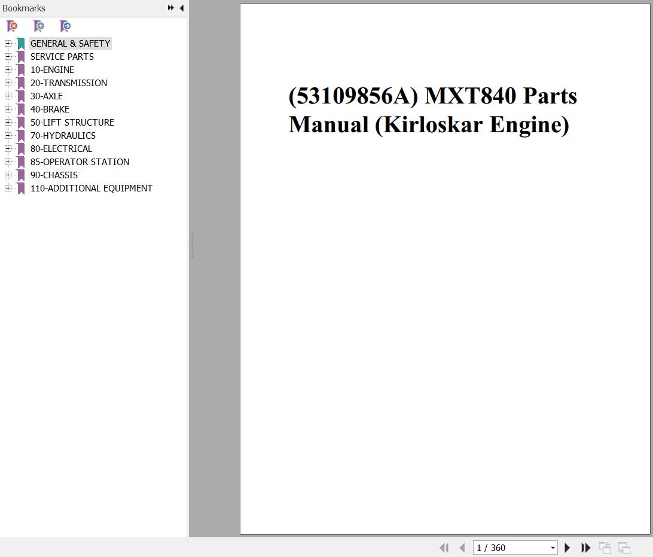Click the bookmark icon beside 40-BRAKE
The height and width of the screenshot is (557, 653).
(x=21, y=109)
